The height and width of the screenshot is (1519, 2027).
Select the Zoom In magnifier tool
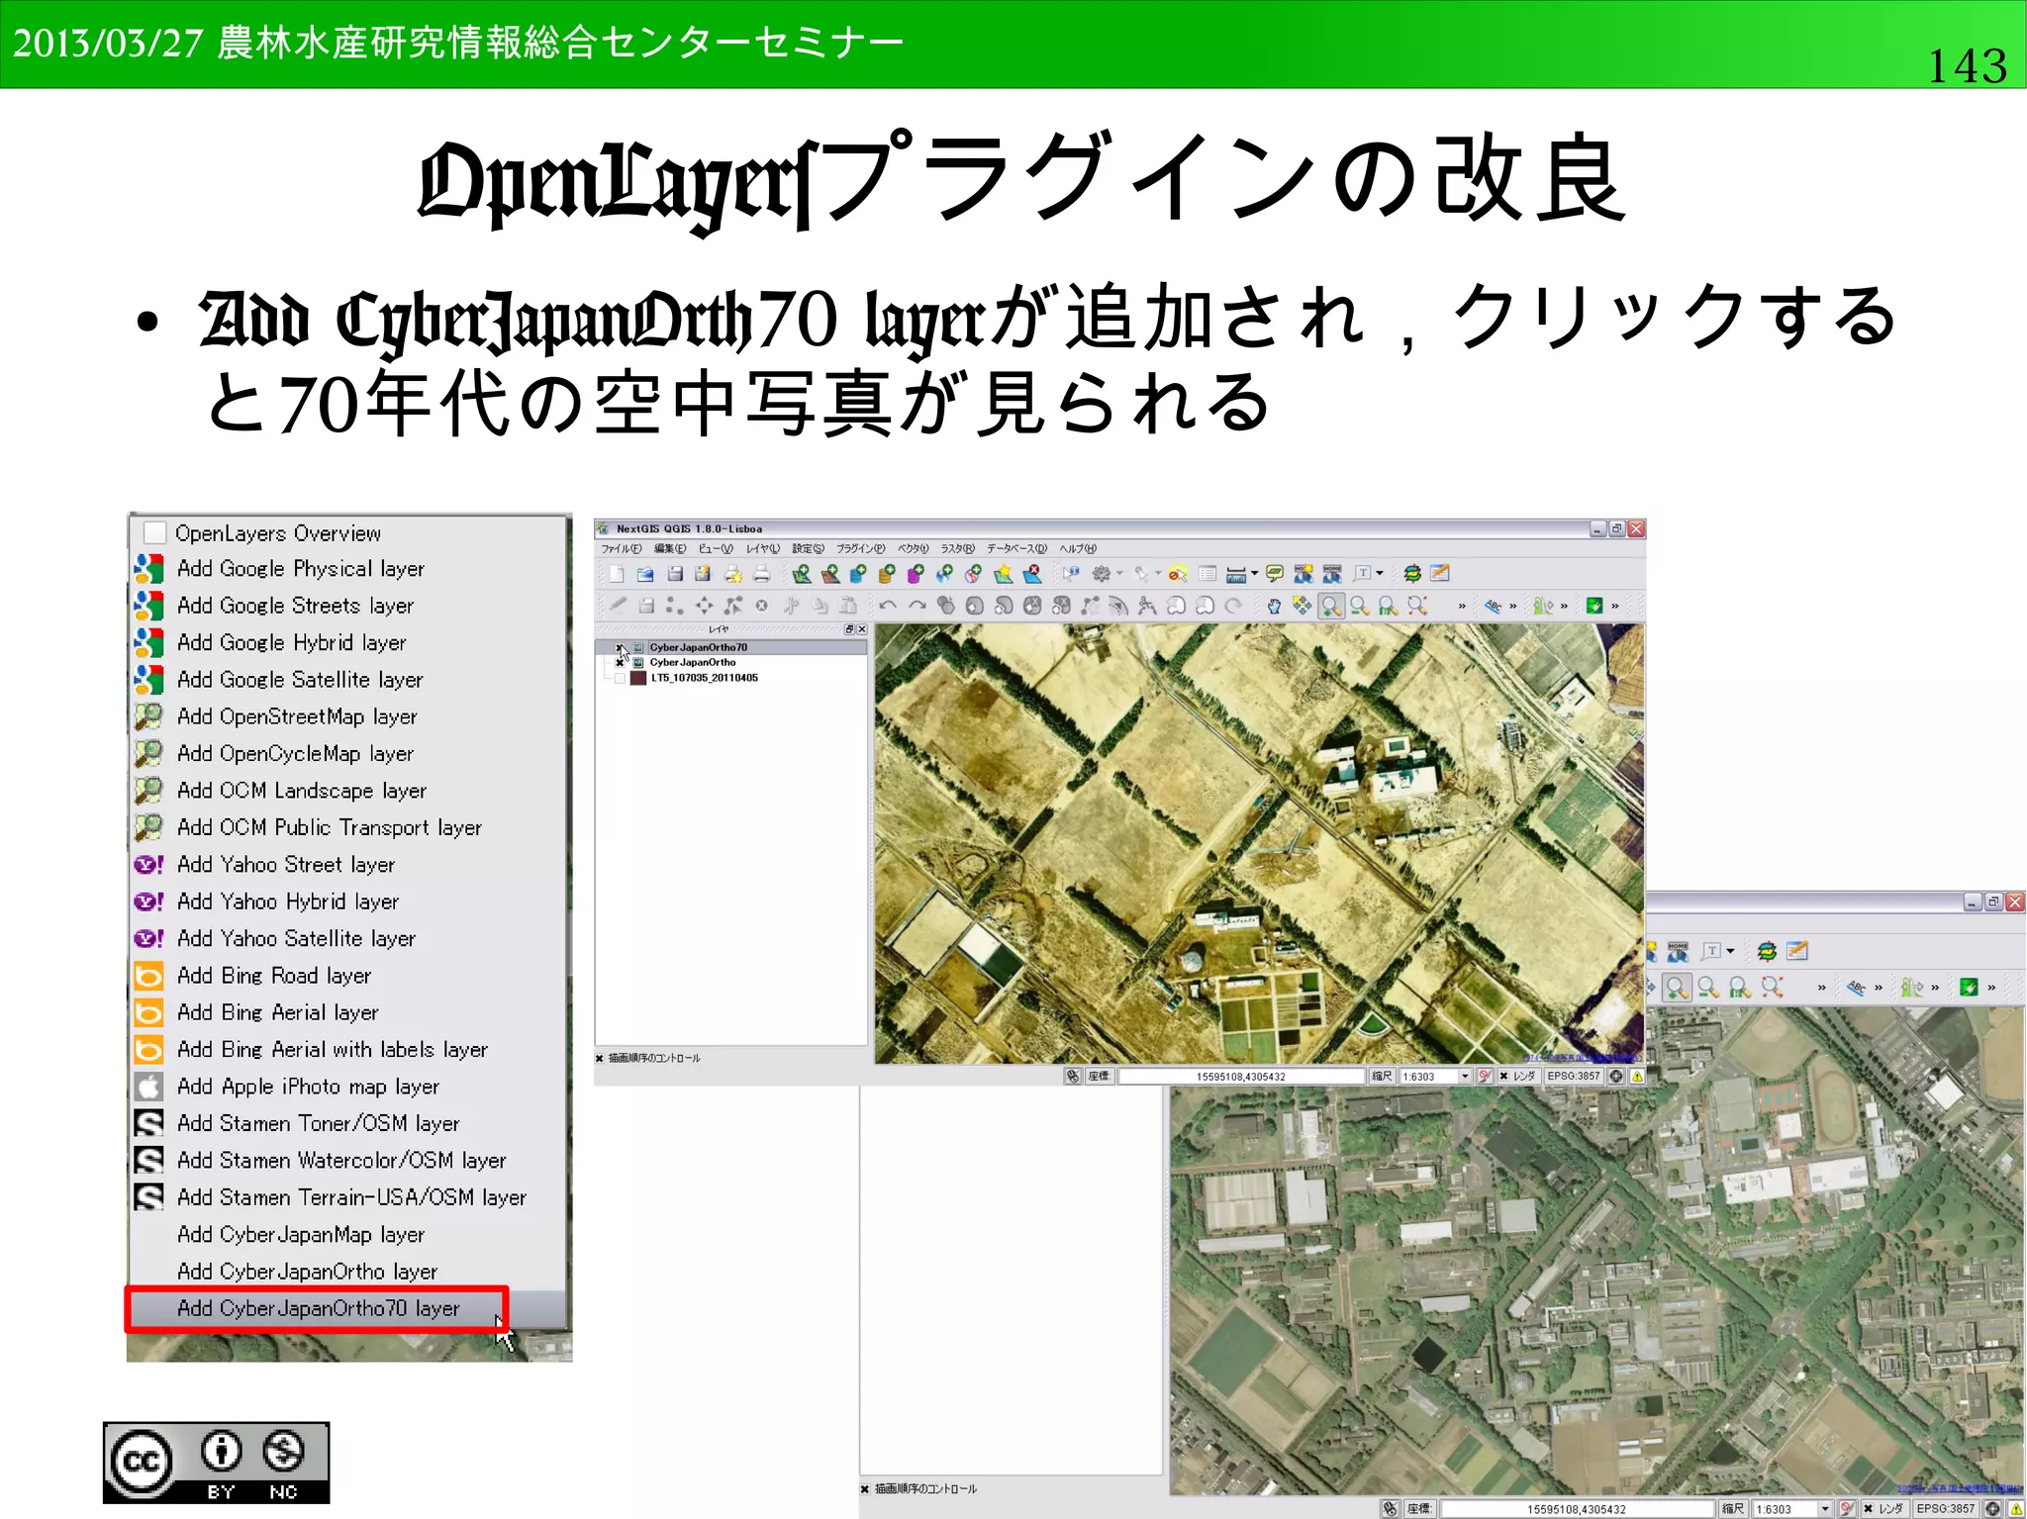tap(1331, 606)
